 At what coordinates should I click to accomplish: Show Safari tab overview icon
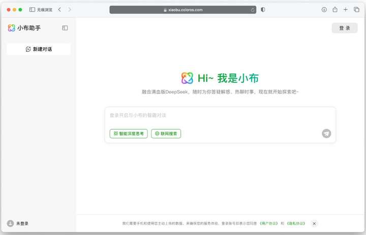356,10
